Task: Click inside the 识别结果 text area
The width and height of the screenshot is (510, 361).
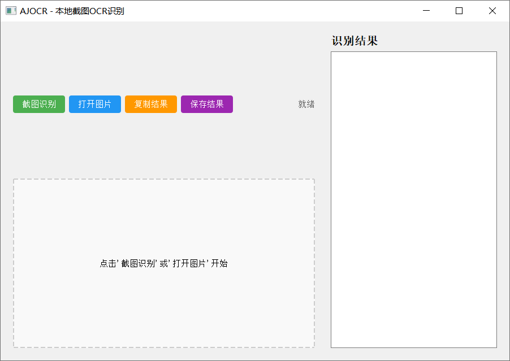Action: 414,199
